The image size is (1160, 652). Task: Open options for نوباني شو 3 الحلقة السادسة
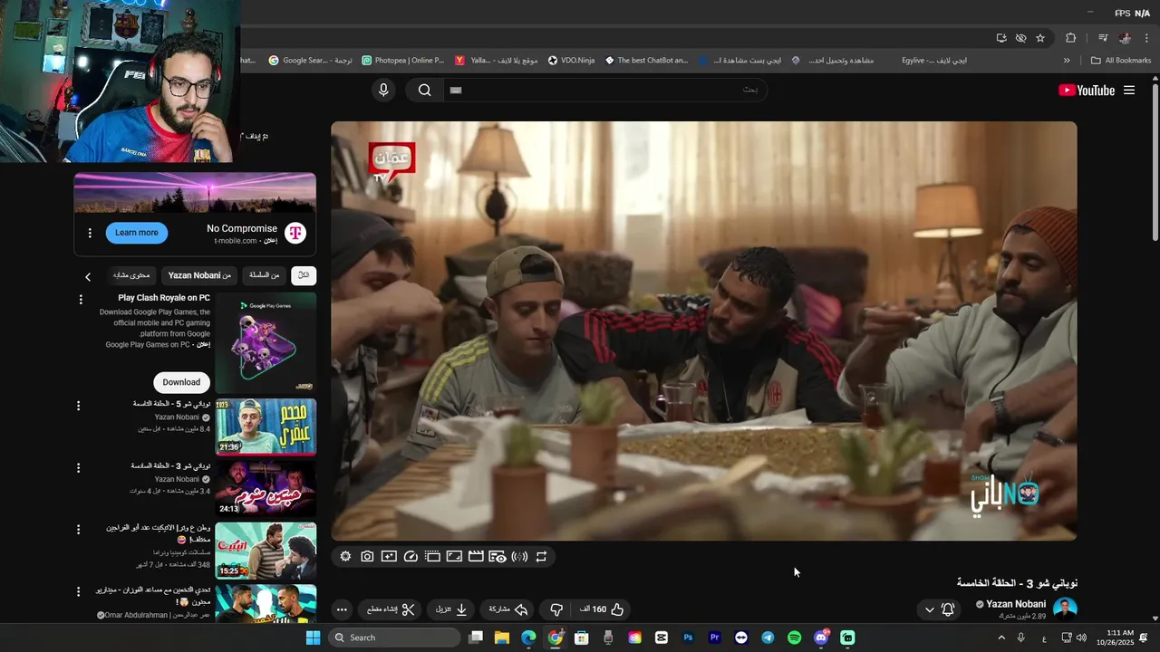[x=78, y=468]
